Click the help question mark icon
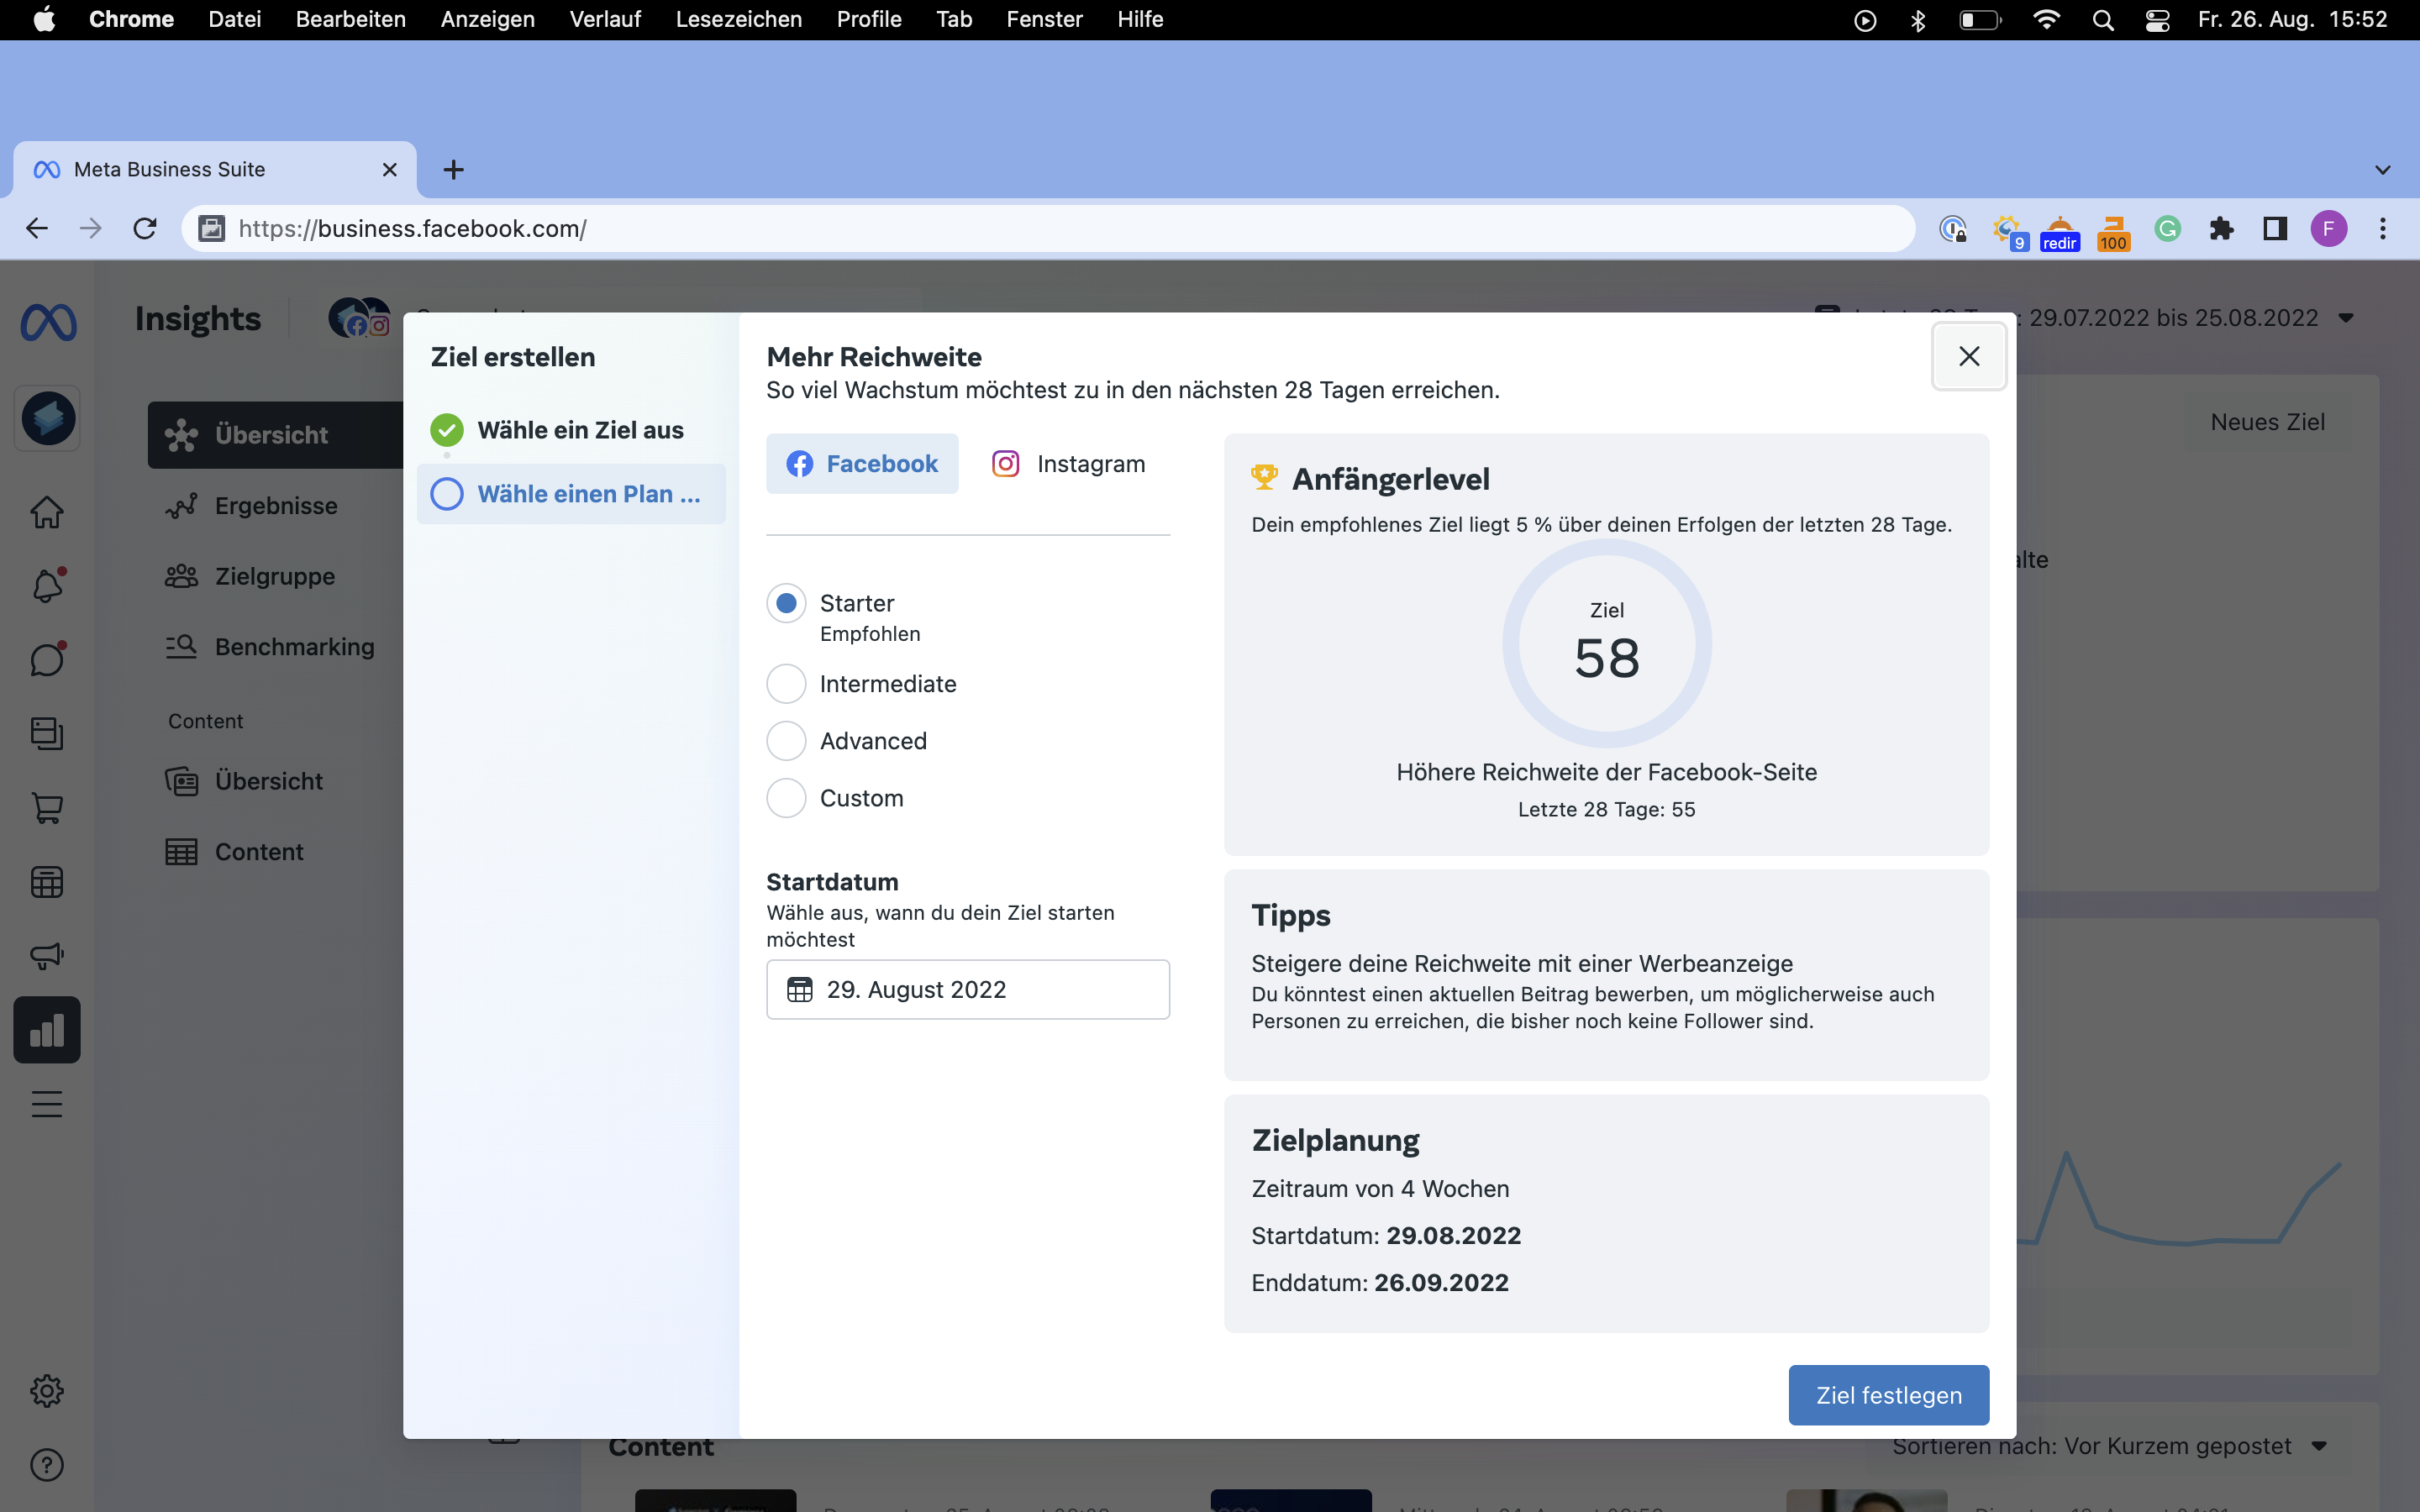The height and width of the screenshot is (1512, 2420). [47, 1465]
